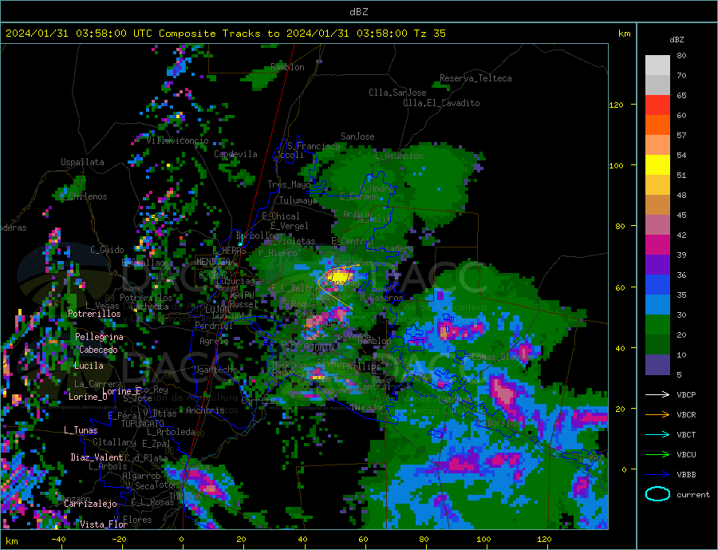This screenshot has height=550, width=718.
Task: Click the 'Tulumaya' map label
Action: 298,200
